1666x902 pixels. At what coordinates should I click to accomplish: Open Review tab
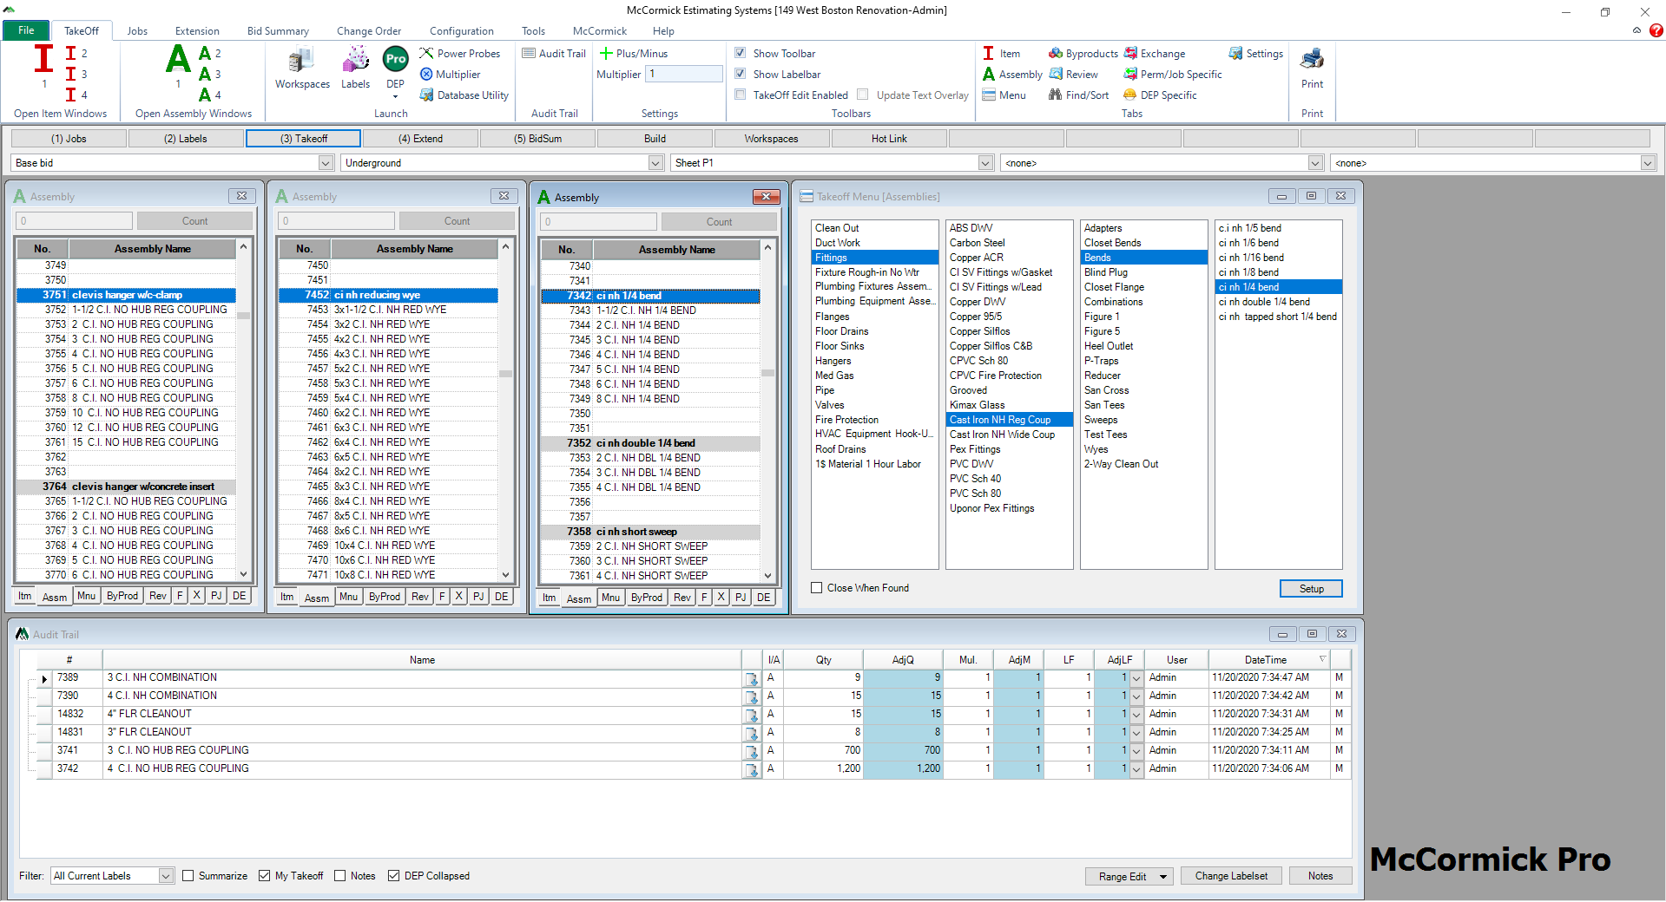1074,74
